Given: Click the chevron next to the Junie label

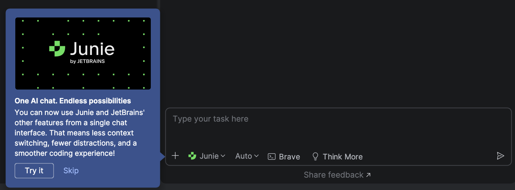Looking at the screenshot, I should 223,156.
